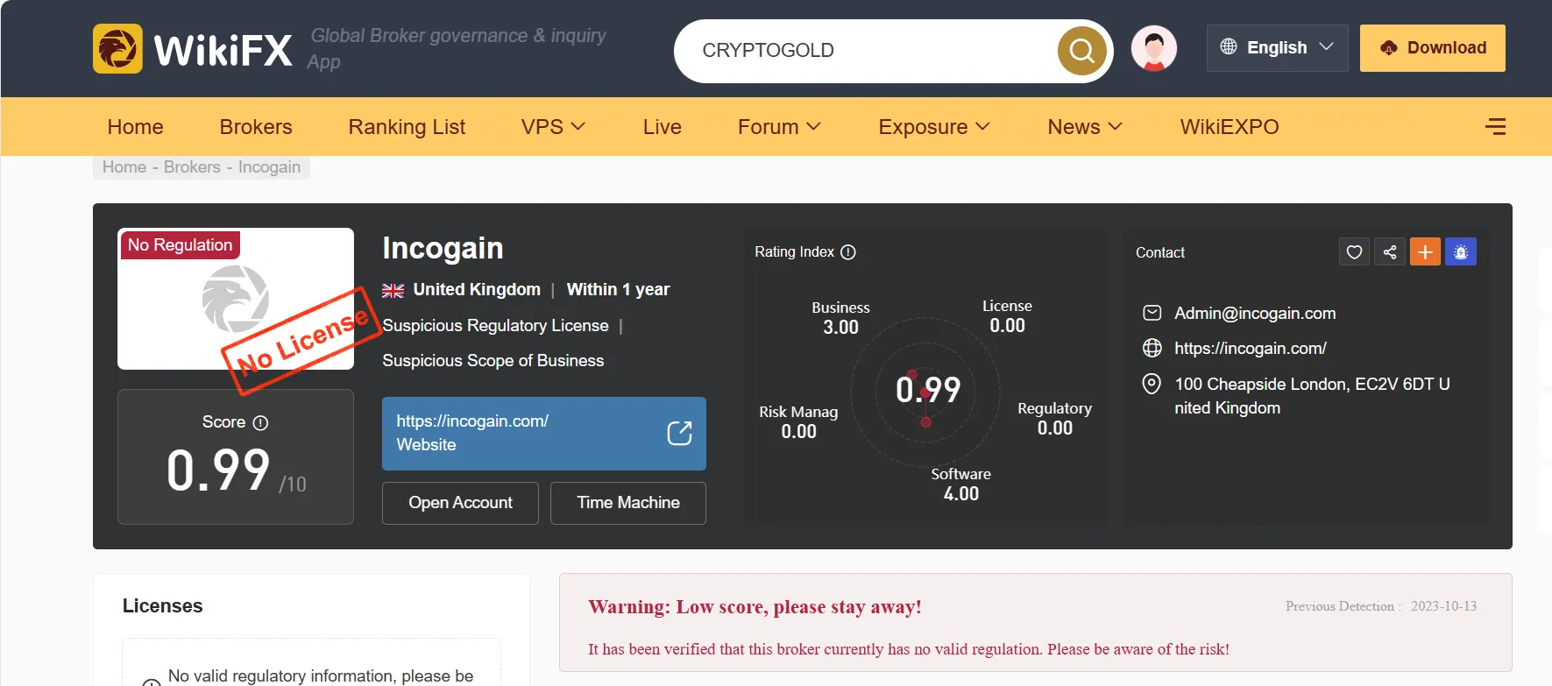Click the external link icon on website box
1552x686 pixels.
[x=679, y=433]
